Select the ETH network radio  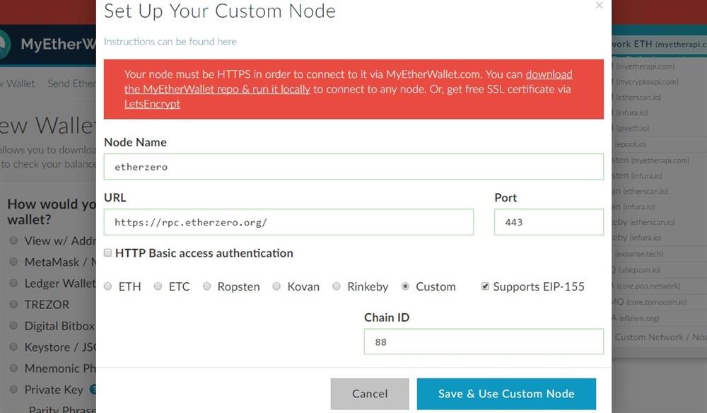[107, 286]
